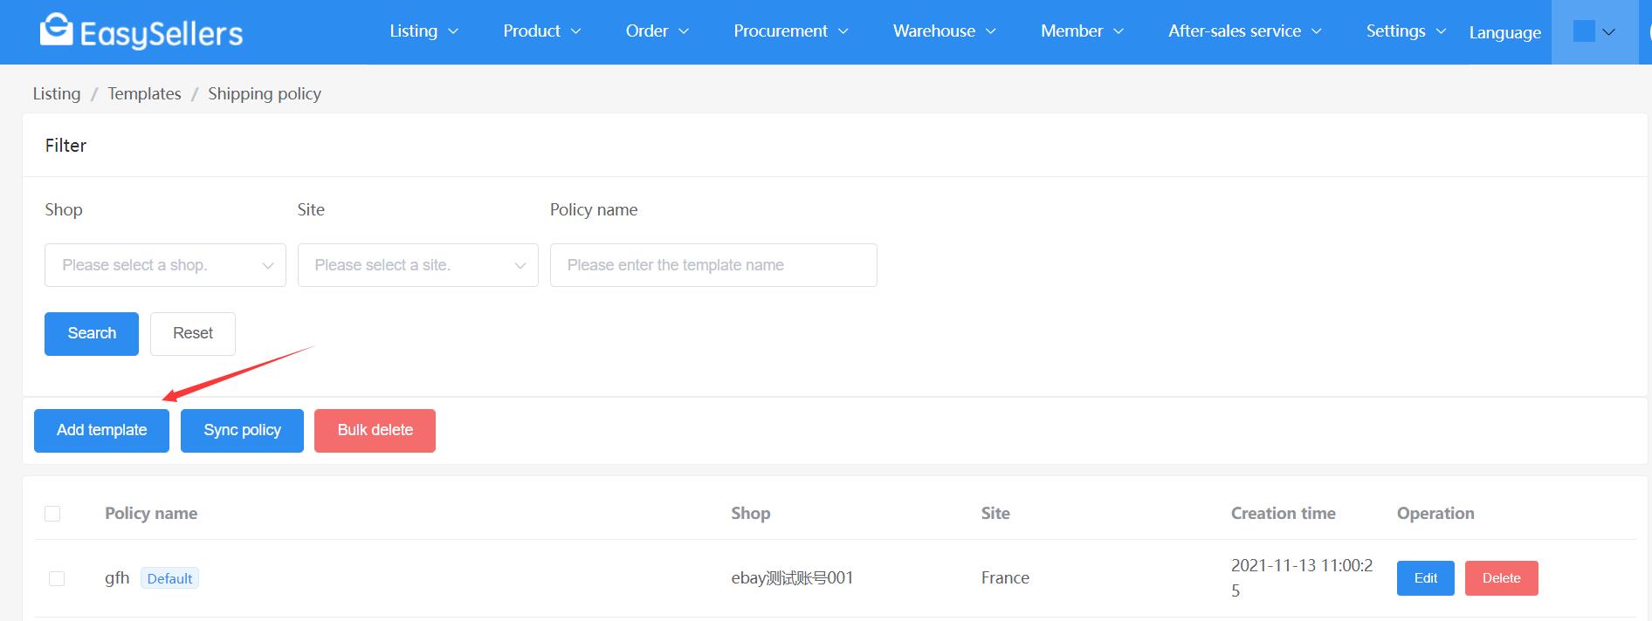The width and height of the screenshot is (1652, 621).
Task: Open the Order menu
Action: (657, 31)
